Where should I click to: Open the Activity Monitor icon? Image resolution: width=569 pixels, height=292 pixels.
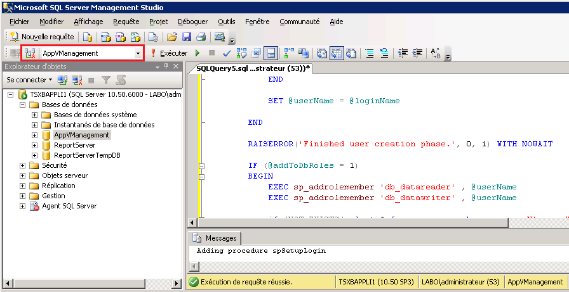(220, 37)
